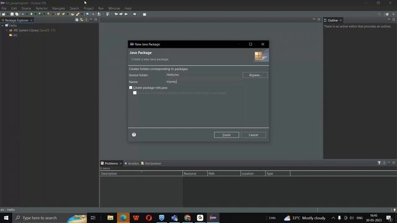Open the Window menu
This screenshot has height=223, width=397.
[x=114, y=8]
